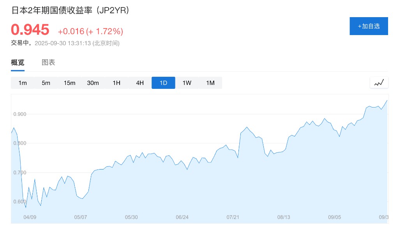399x226 pixels.
Task: Choose the 30m timeframe
Action: [93, 83]
